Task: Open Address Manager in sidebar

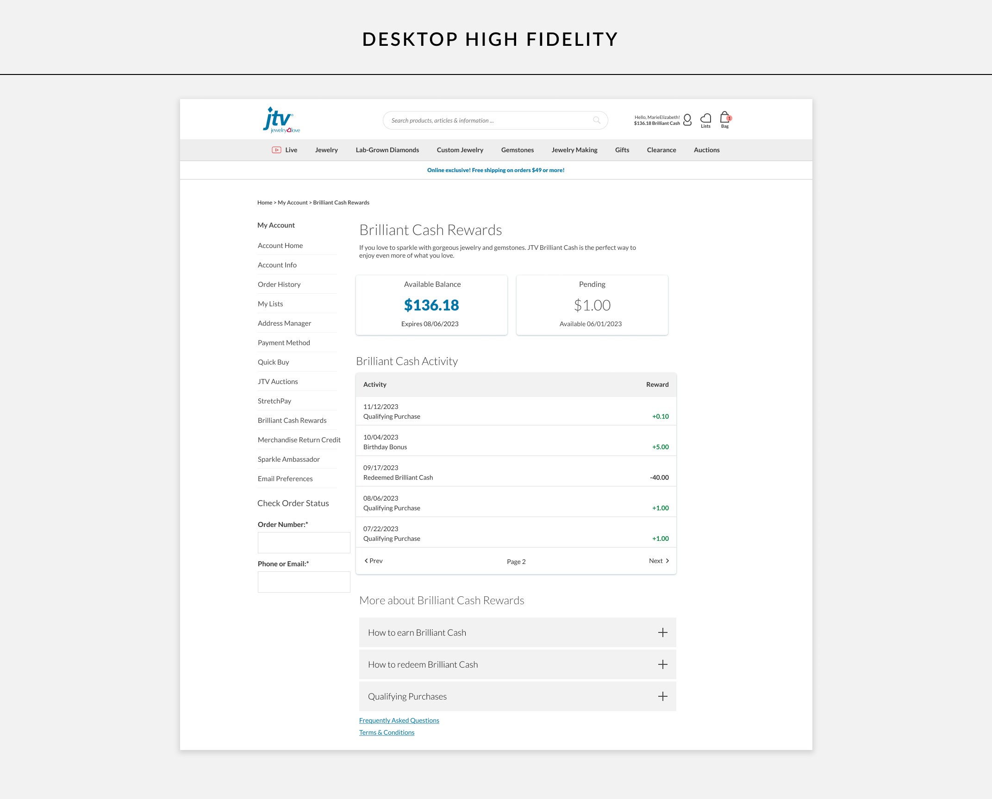Action: point(284,323)
